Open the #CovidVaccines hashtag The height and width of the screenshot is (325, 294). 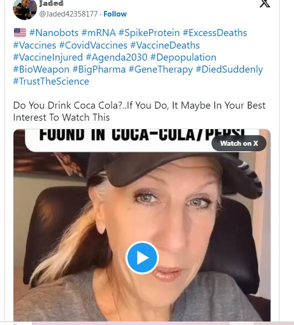tap(93, 45)
